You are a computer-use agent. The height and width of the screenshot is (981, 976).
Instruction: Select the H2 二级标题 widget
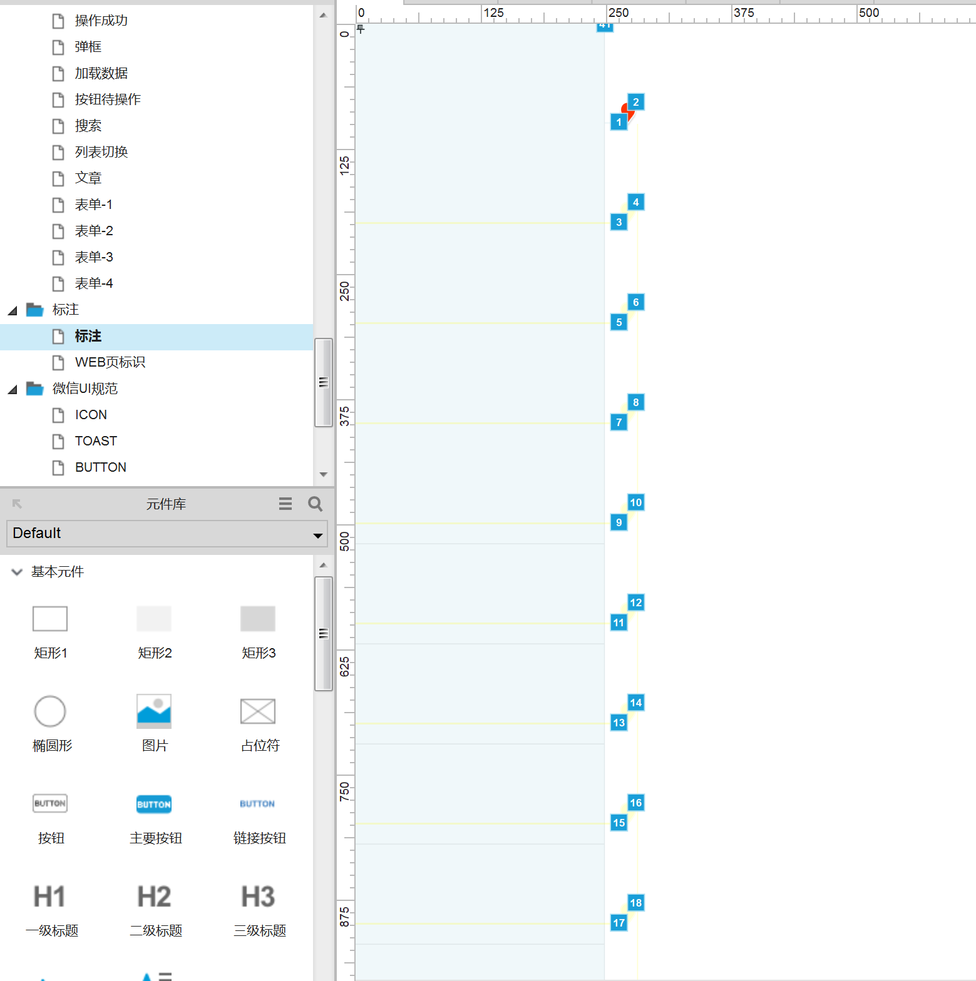pos(155,910)
